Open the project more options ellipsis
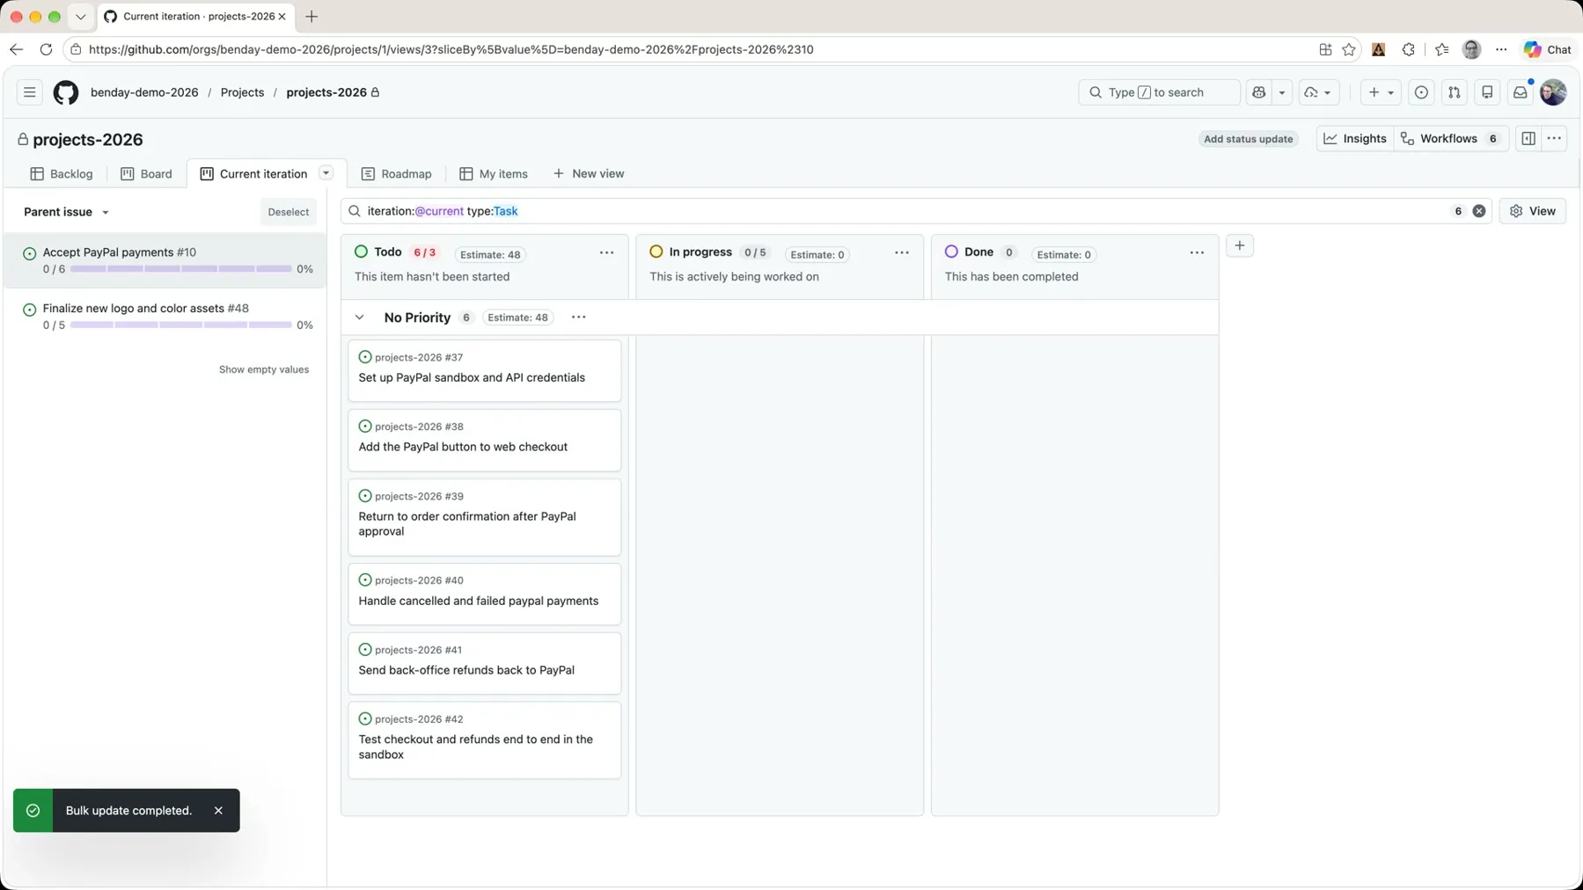 pyautogui.click(x=1554, y=139)
